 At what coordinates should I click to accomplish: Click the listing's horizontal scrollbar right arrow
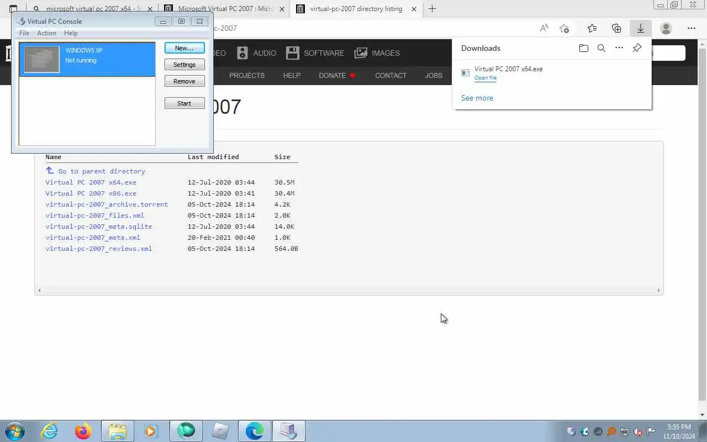(658, 290)
